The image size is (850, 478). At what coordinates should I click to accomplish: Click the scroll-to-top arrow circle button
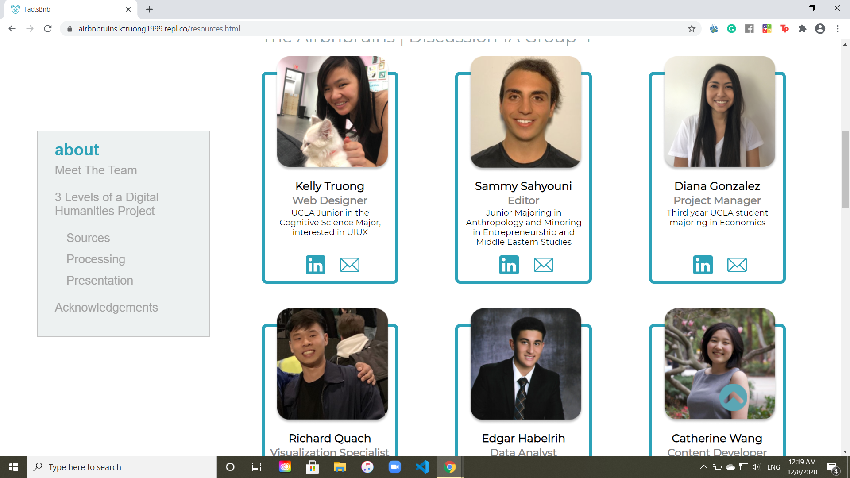(733, 397)
